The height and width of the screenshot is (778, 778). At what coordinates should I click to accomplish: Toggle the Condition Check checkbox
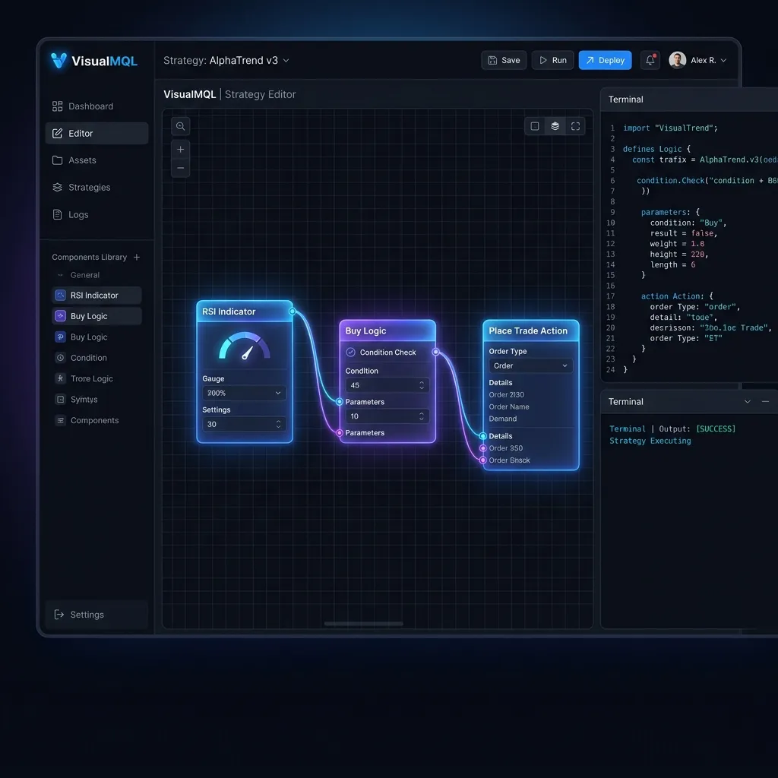click(x=351, y=353)
